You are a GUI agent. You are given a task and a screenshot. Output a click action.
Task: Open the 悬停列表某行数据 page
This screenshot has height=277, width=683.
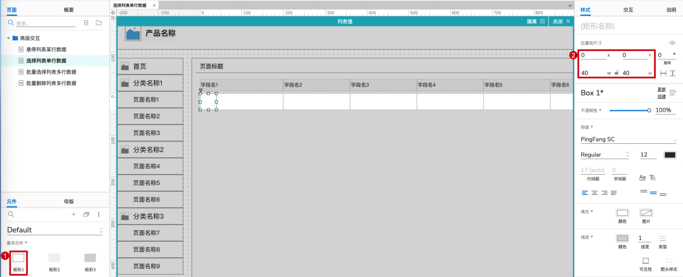46,50
